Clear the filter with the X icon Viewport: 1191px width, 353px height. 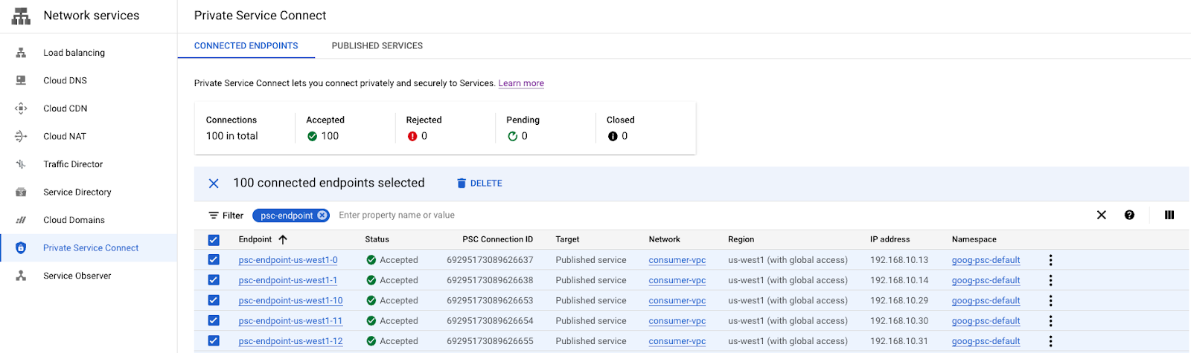point(1101,215)
